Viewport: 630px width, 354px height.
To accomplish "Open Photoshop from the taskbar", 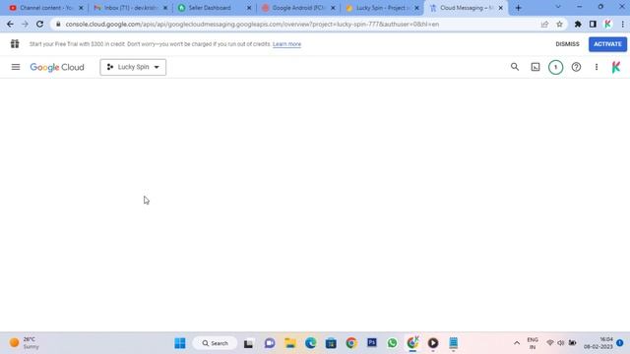I will [x=372, y=343].
